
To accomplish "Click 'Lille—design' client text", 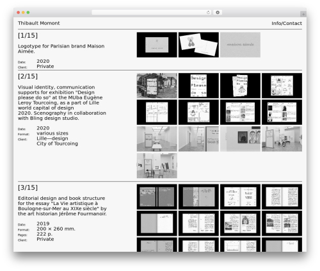I will 52,138.
